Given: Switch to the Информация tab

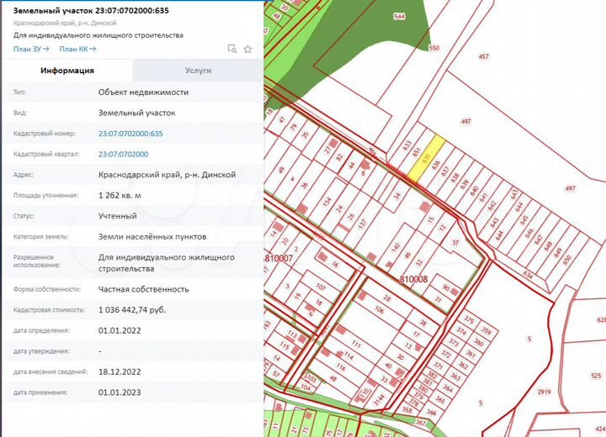Looking at the screenshot, I should coord(67,71).
